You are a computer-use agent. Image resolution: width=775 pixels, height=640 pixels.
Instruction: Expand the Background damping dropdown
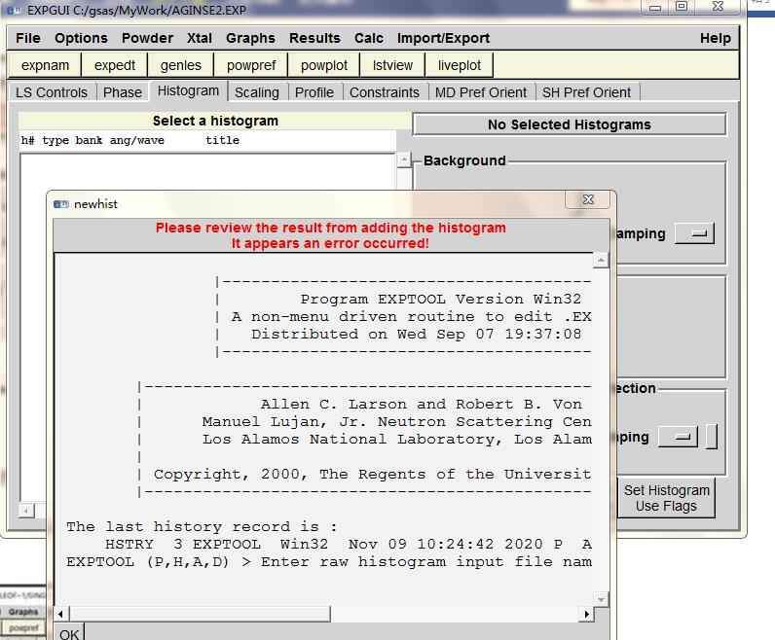(693, 233)
